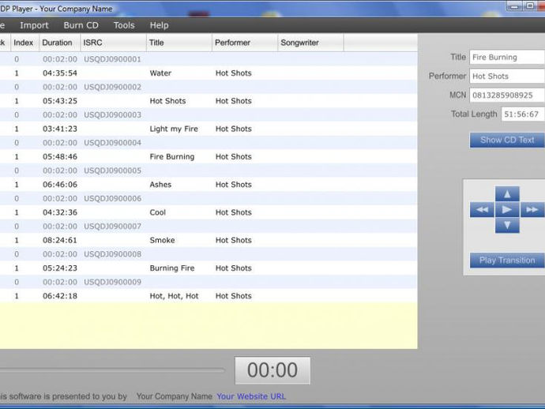Click duration 05:24:23
Viewport: 545px width, 409px height.
click(x=60, y=268)
